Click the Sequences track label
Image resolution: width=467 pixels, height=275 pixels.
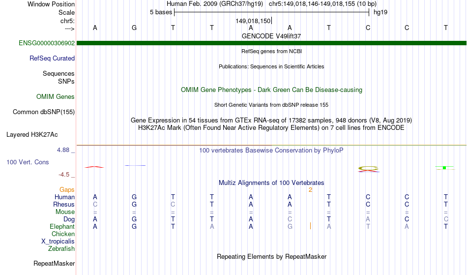click(x=58, y=74)
